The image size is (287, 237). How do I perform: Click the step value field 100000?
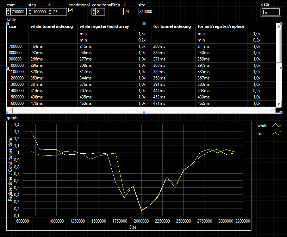(39, 12)
